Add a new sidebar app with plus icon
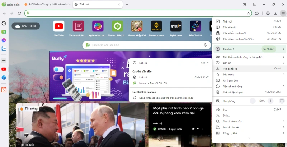 point(4,61)
